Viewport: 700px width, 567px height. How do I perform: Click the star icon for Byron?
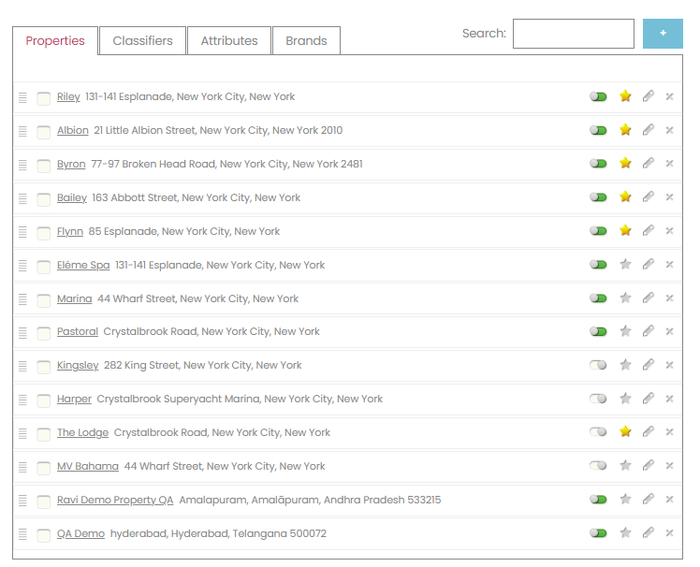625,164
